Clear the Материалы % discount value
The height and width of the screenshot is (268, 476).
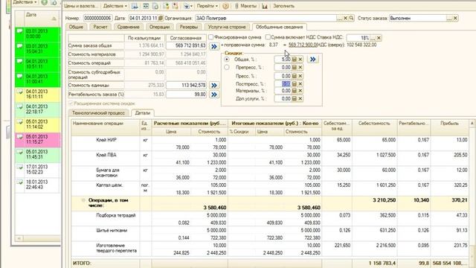[x=300, y=91]
